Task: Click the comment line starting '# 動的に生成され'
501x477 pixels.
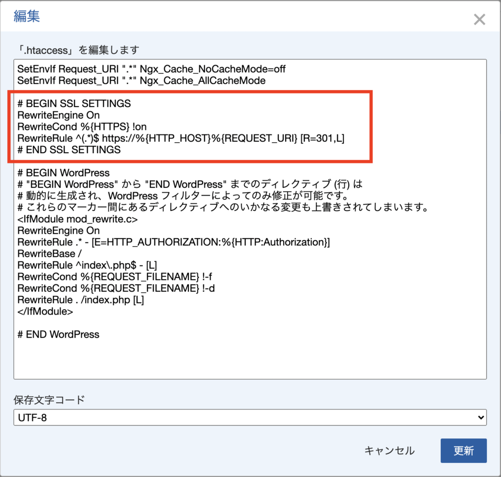Action: click(182, 196)
